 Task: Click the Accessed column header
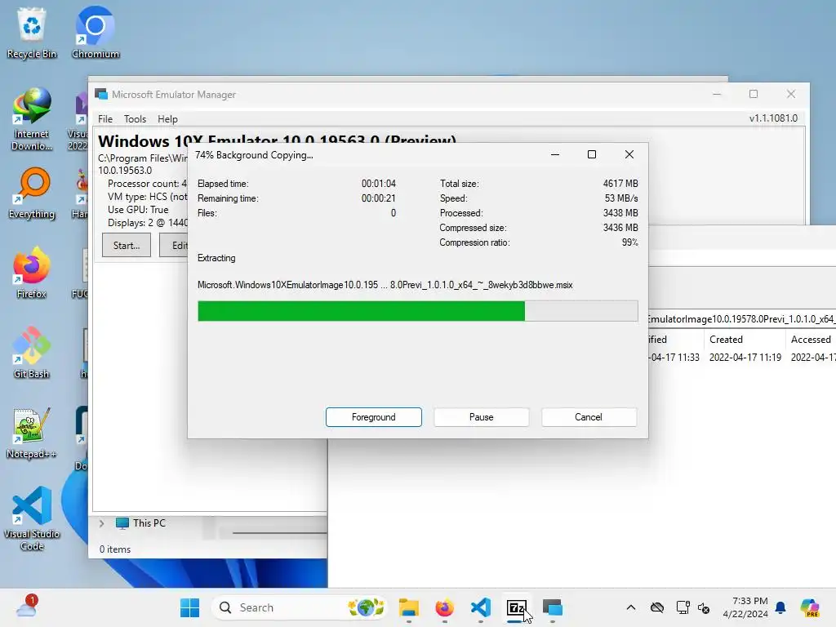811,340
